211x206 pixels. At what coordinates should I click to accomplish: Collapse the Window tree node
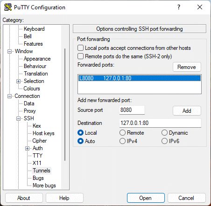(9, 51)
